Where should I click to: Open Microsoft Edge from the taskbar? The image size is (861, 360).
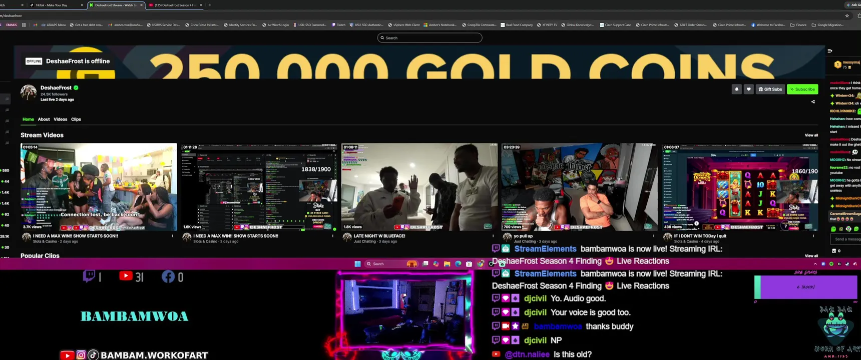458,264
